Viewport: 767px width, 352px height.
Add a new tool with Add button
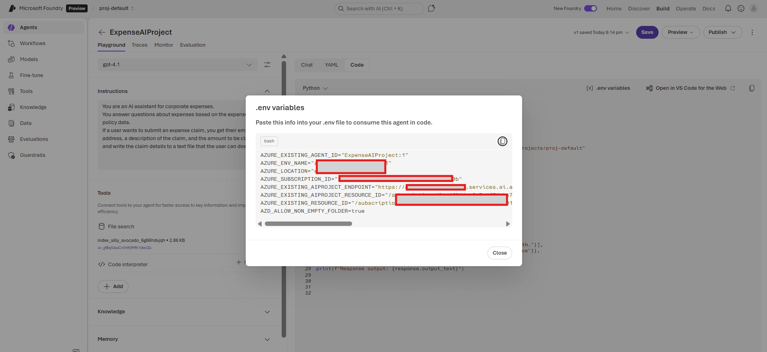pos(113,287)
